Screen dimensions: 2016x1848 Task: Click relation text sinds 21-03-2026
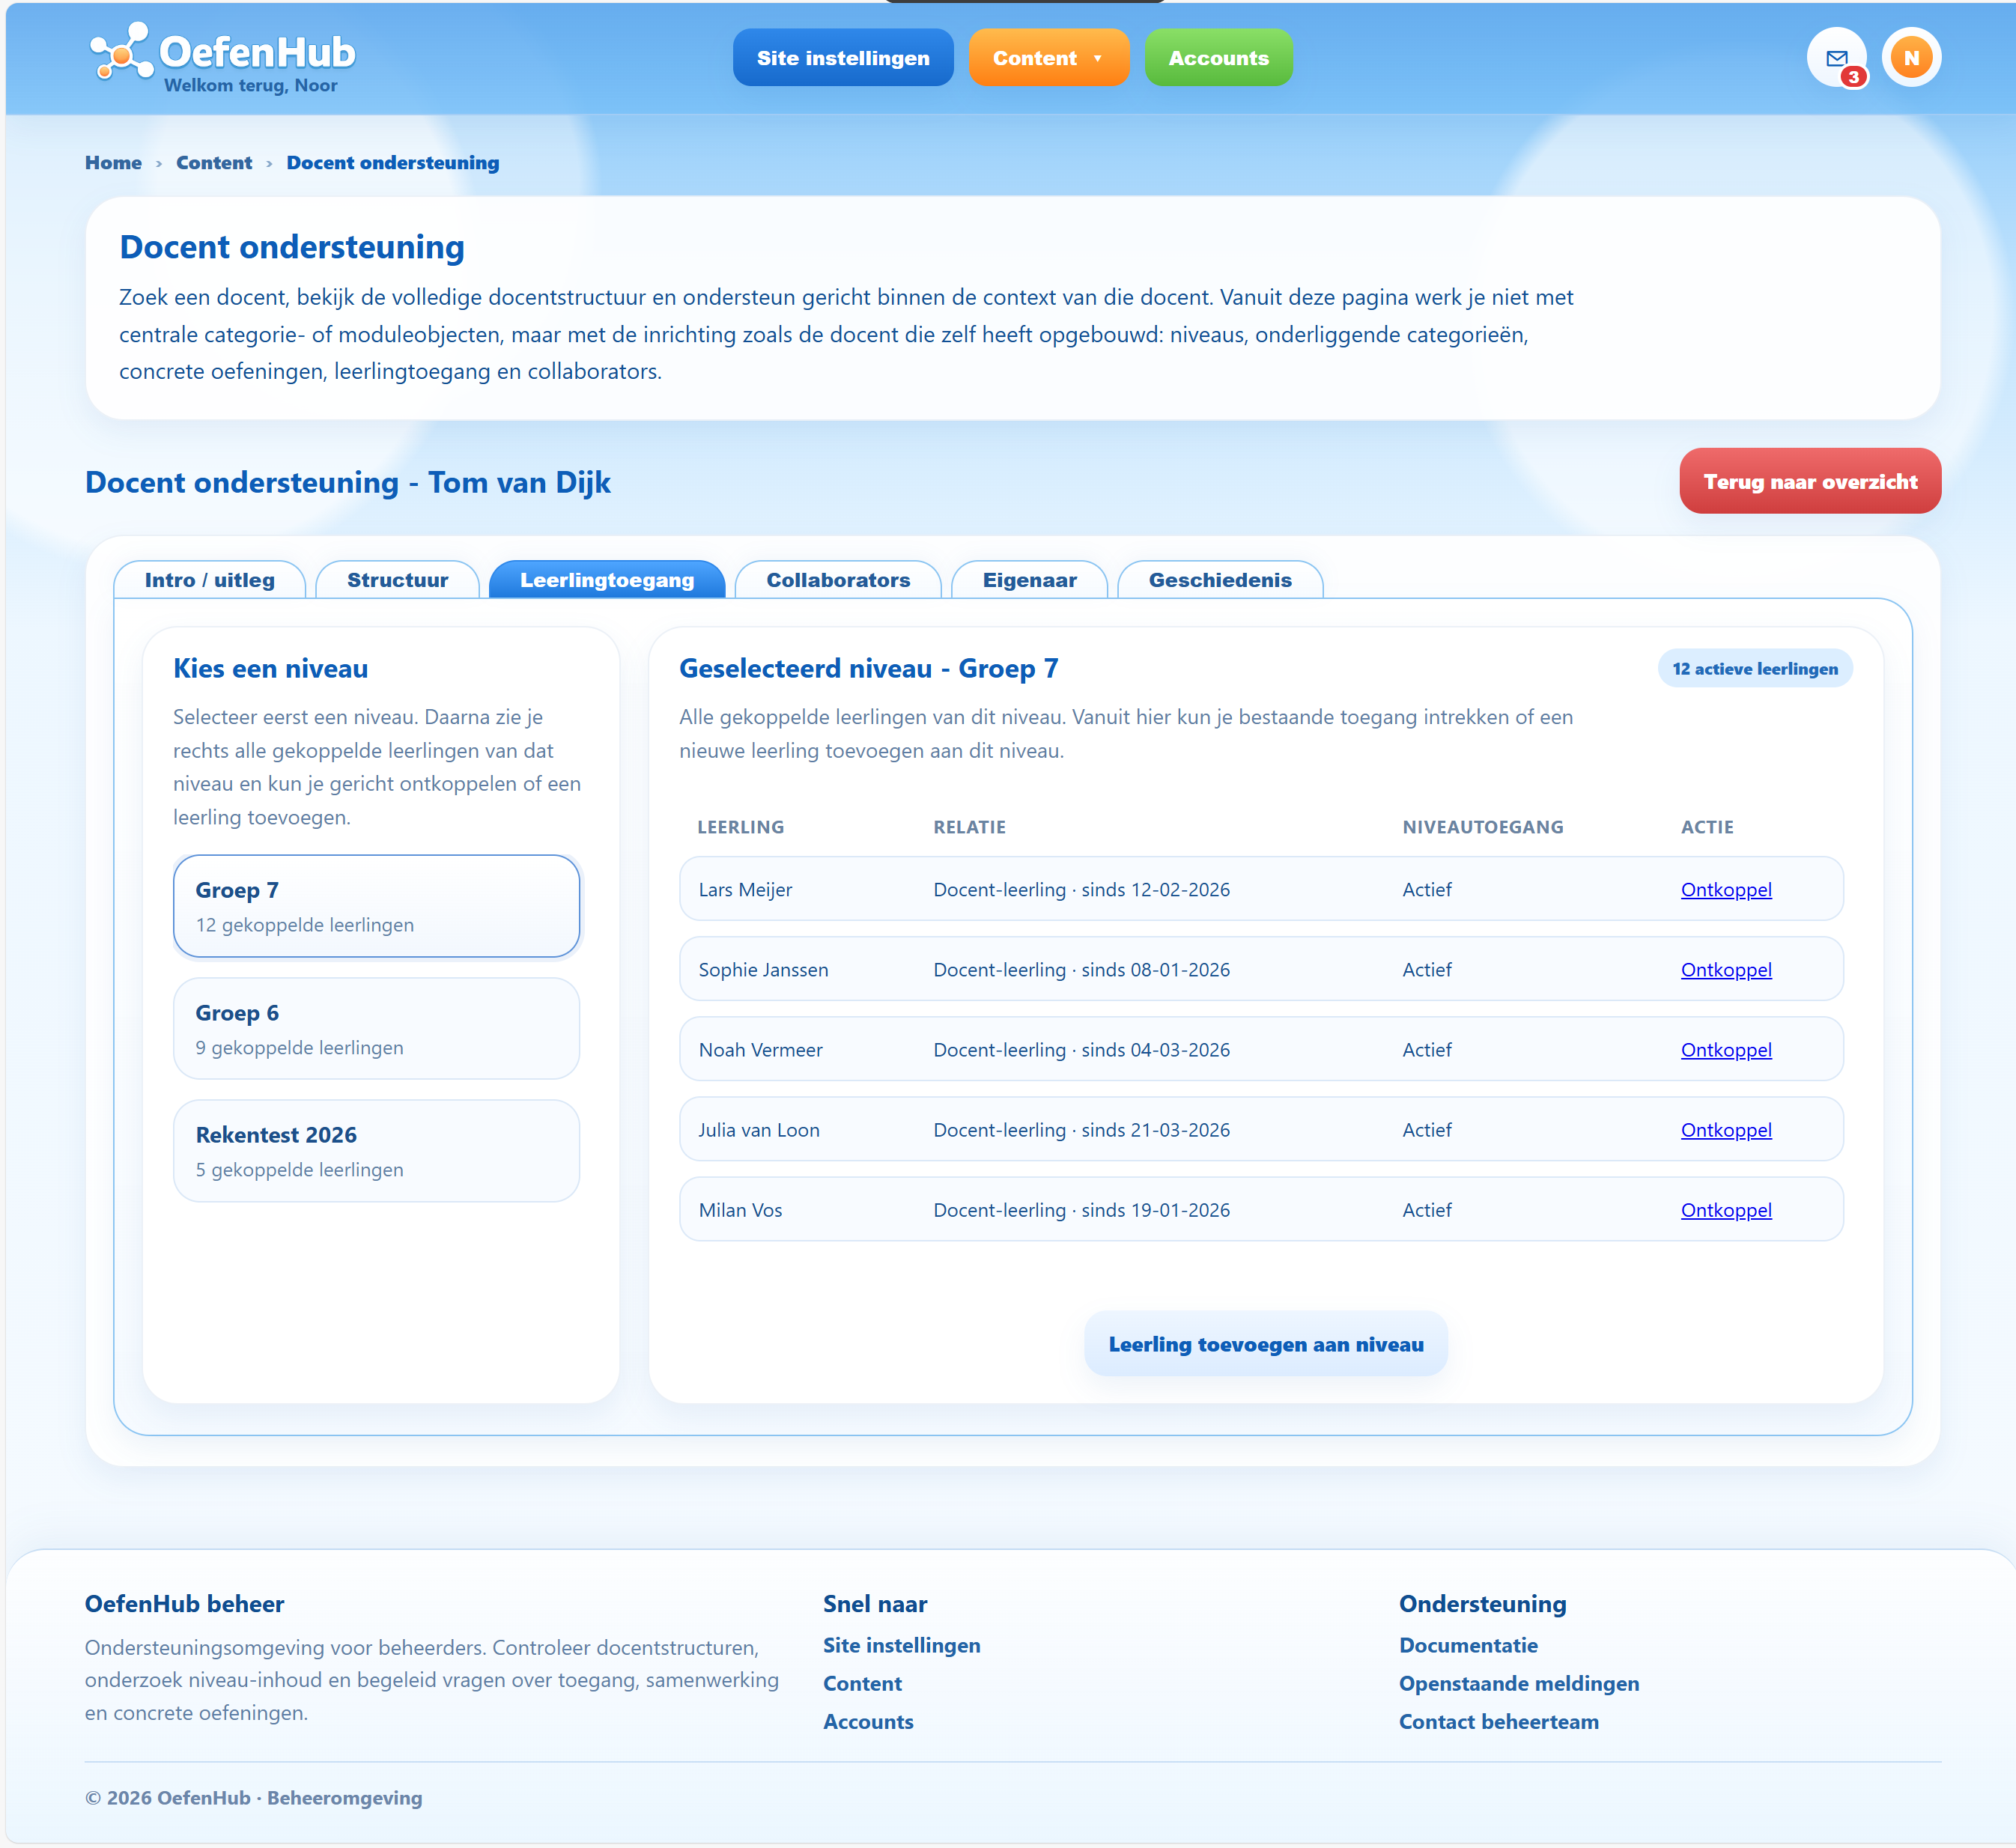[1155, 1129]
